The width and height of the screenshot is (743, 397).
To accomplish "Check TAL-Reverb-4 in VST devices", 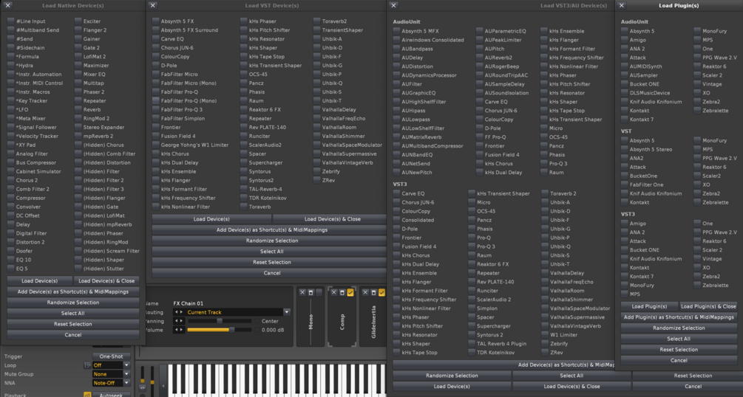I will [243, 189].
